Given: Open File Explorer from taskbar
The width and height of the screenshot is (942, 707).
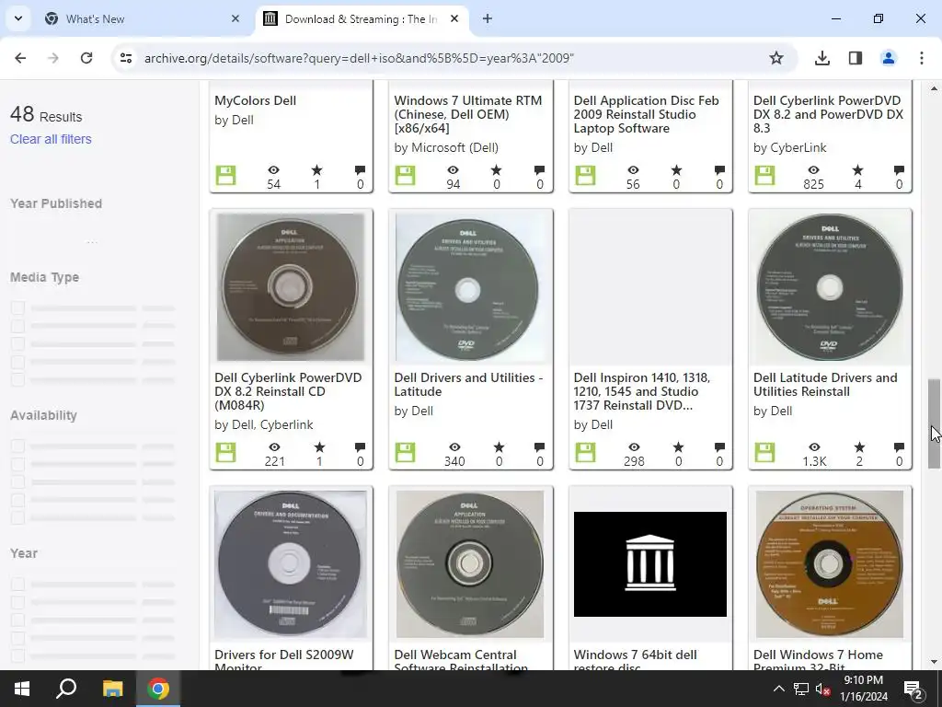Looking at the screenshot, I should tap(112, 689).
